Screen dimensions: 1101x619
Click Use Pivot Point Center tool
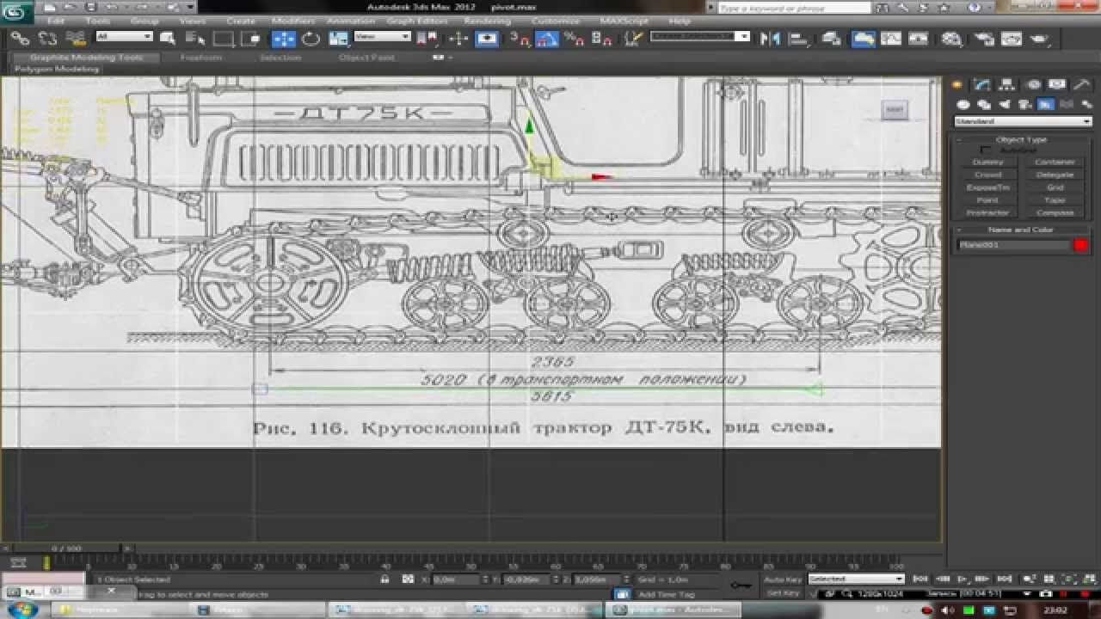[x=427, y=38]
